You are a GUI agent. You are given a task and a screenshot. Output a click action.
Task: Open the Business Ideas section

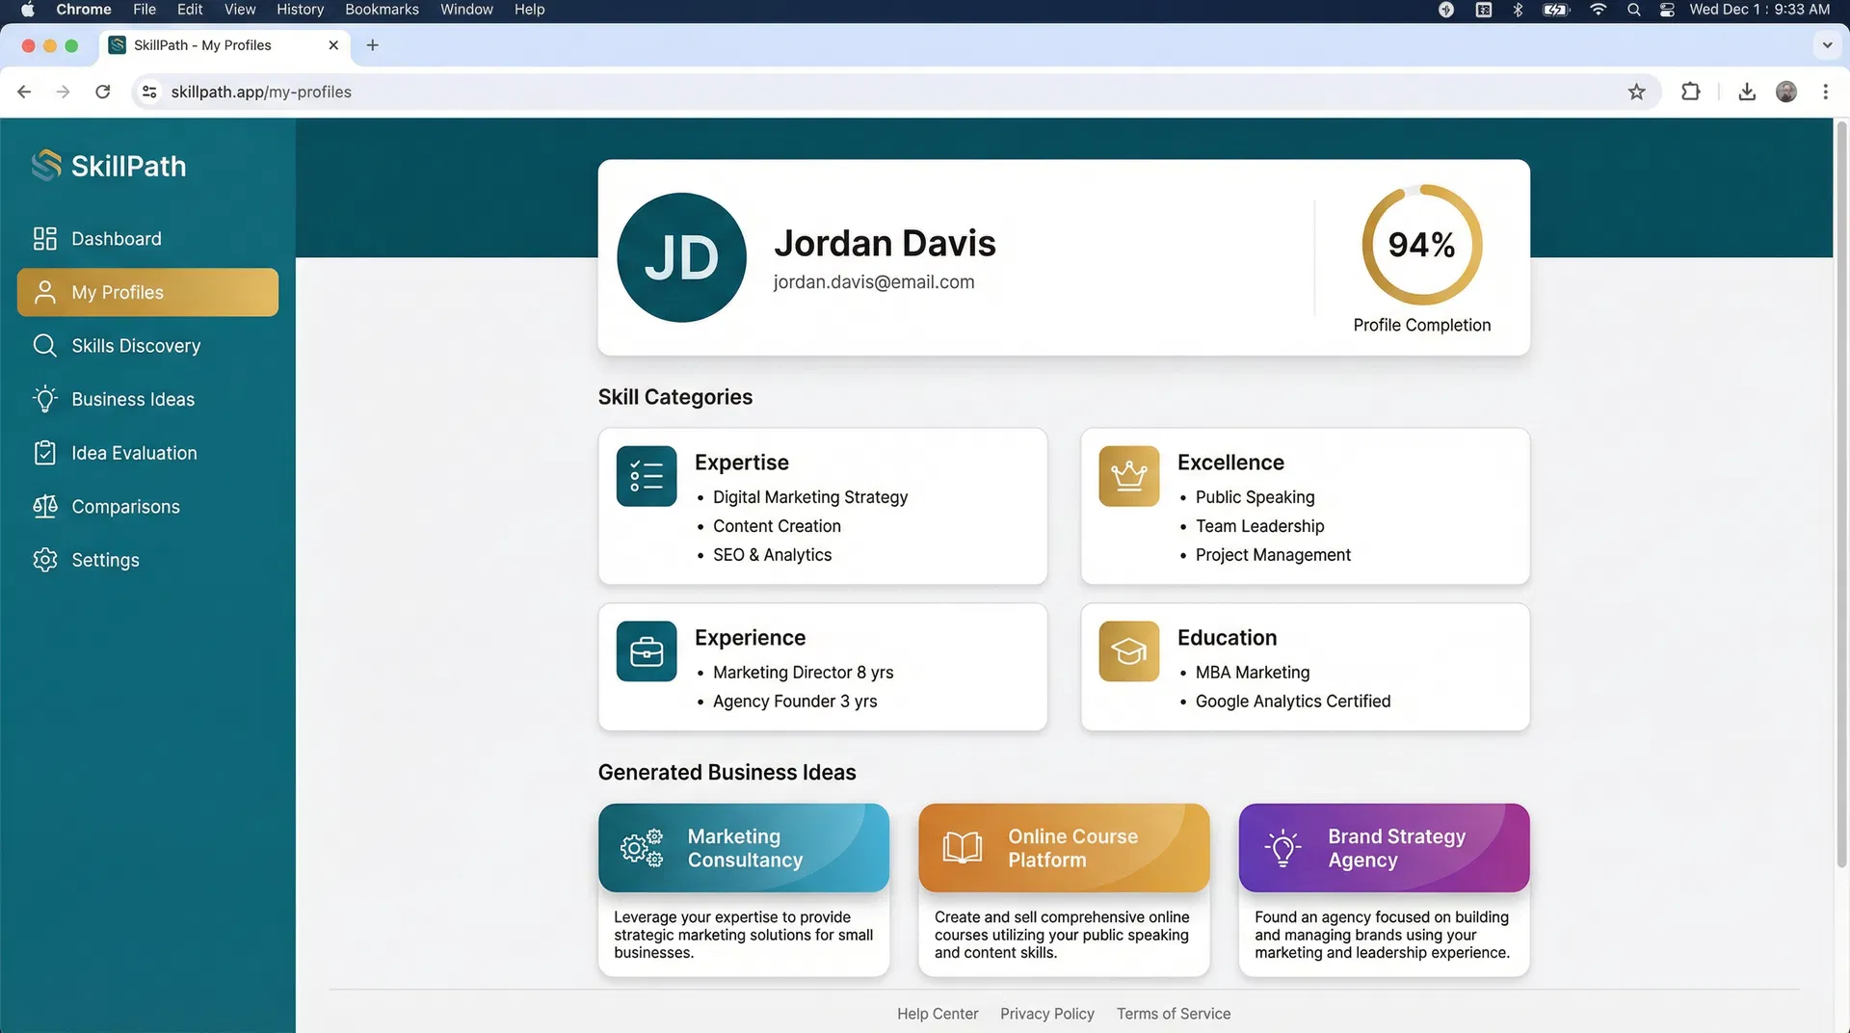click(x=130, y=398)
